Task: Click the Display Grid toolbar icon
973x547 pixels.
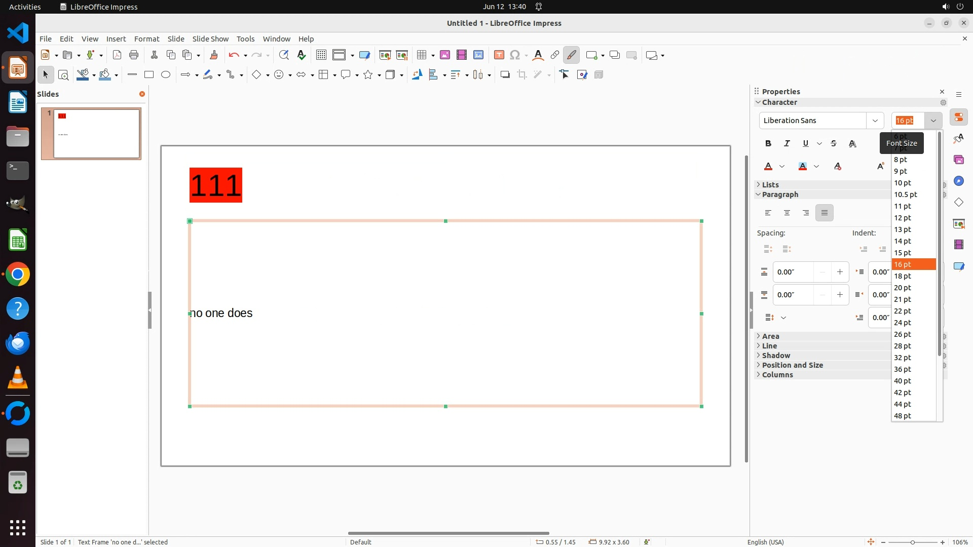Action: click(x=321, y=55)
